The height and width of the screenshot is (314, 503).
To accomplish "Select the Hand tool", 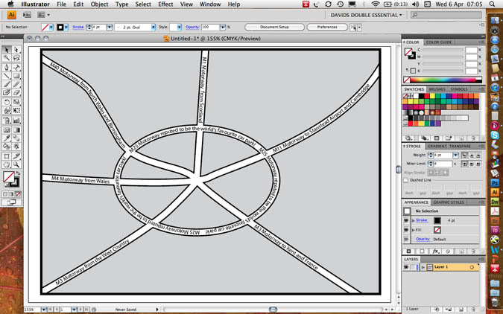I will (7, 164).
